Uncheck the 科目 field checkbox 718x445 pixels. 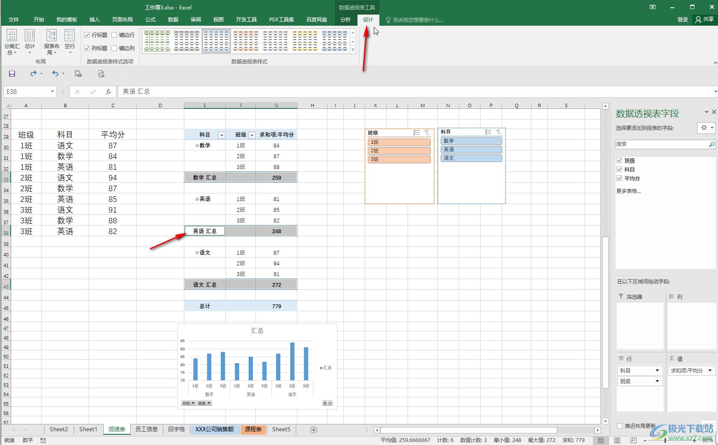(x=619, y=169)
